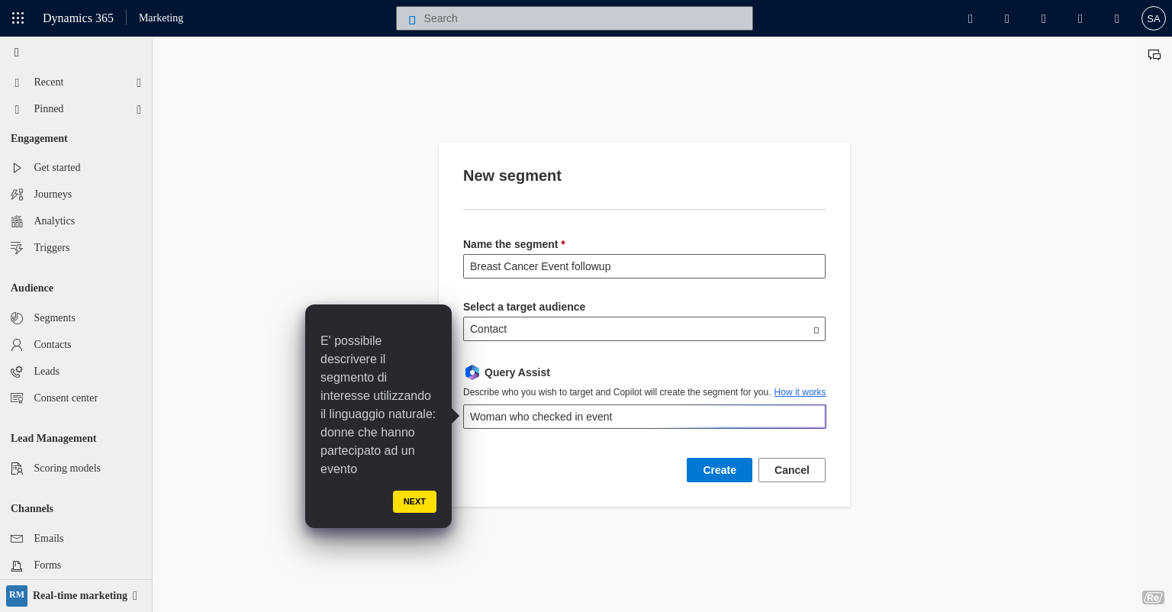Focus the top Search box
Viewport: 1172px width, 612px height.
click(575, 18)
